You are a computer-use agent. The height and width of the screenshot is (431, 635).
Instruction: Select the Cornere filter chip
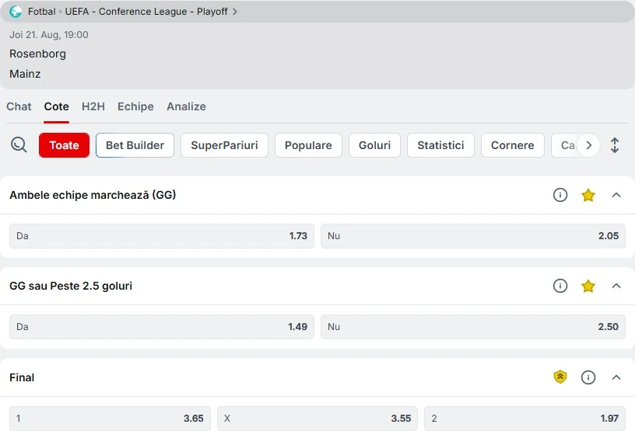point(512,145)
